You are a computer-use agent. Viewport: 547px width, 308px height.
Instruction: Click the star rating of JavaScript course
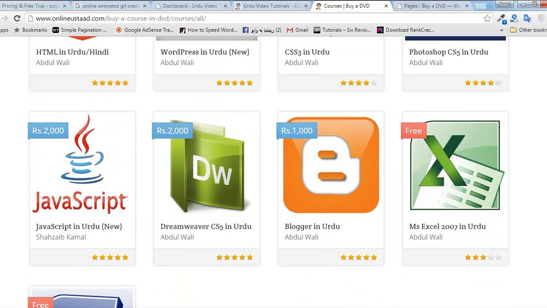pos(110,257)
